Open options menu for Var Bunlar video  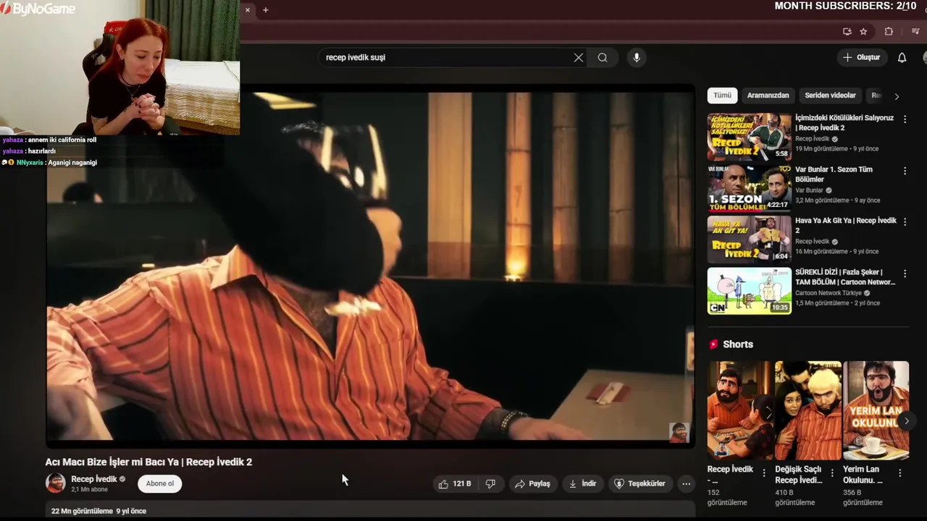tap(905, 171)
